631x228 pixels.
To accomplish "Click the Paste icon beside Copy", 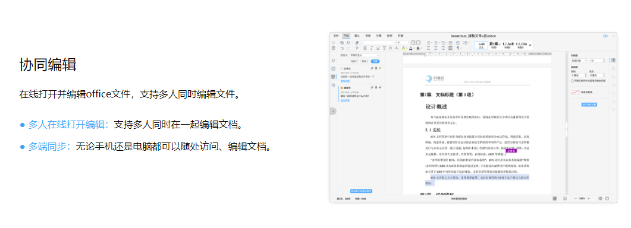I will tap(349, 43).
